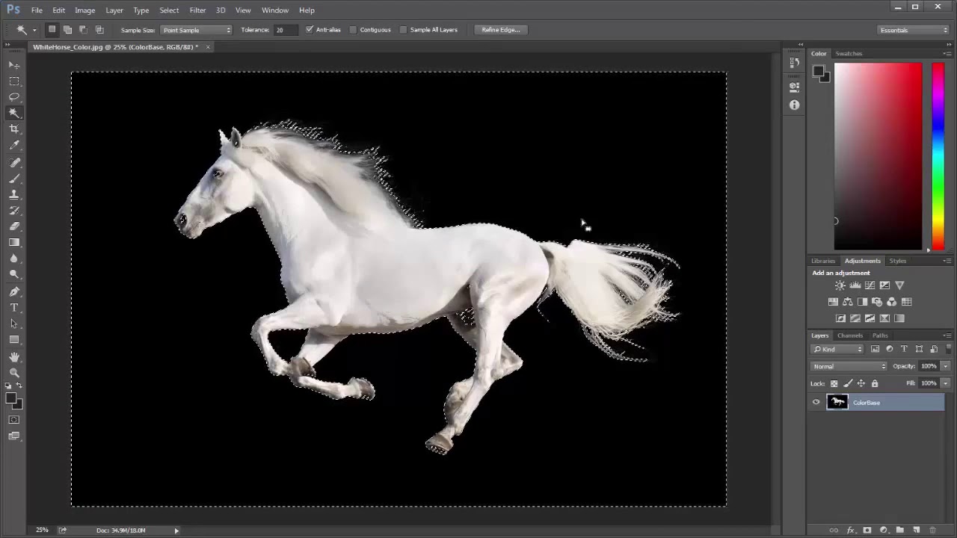The height and width of the screenshot is (538, 957).
Task: Create a new layer
Action: (916, 531)
